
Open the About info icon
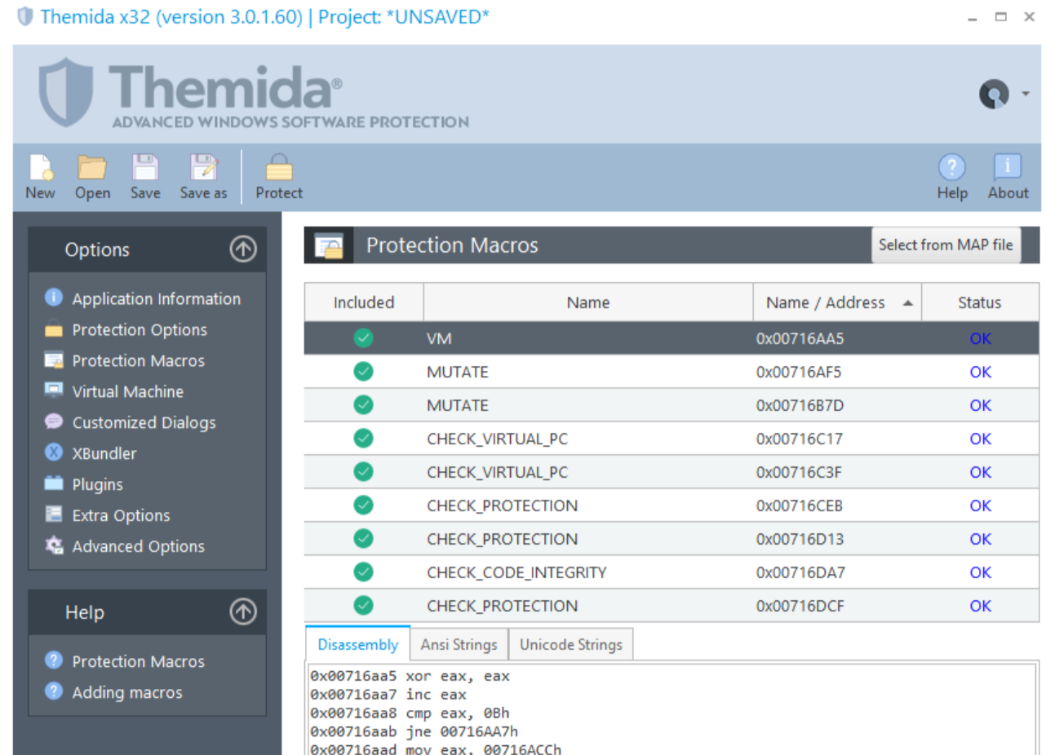click(x=1008, y=168)
